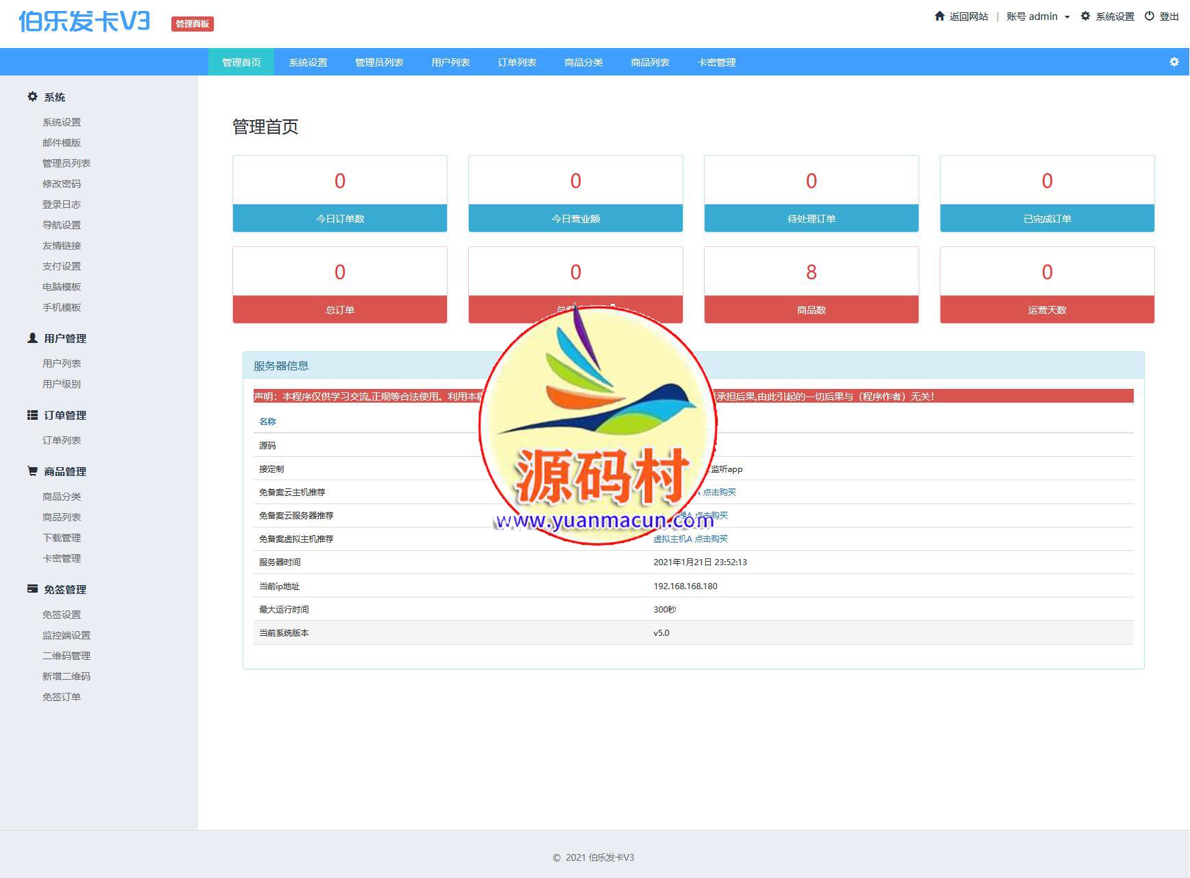Open the 账号 admin dropdown menu
The image size is (1190, 878).
coord(1037,16)
